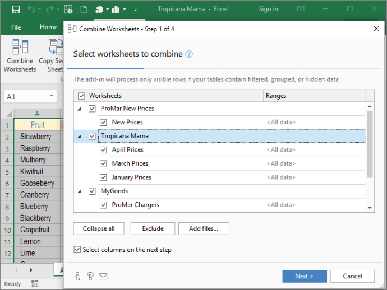Click the worksheet list scrollbar thumb

[x=370, y=144]
